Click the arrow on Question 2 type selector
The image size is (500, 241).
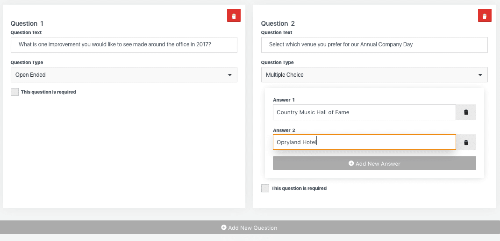pyautogui.click(x=480, y=75)
